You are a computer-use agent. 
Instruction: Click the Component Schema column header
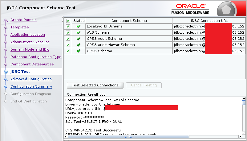pyautogui.click(x=129, y=21)
